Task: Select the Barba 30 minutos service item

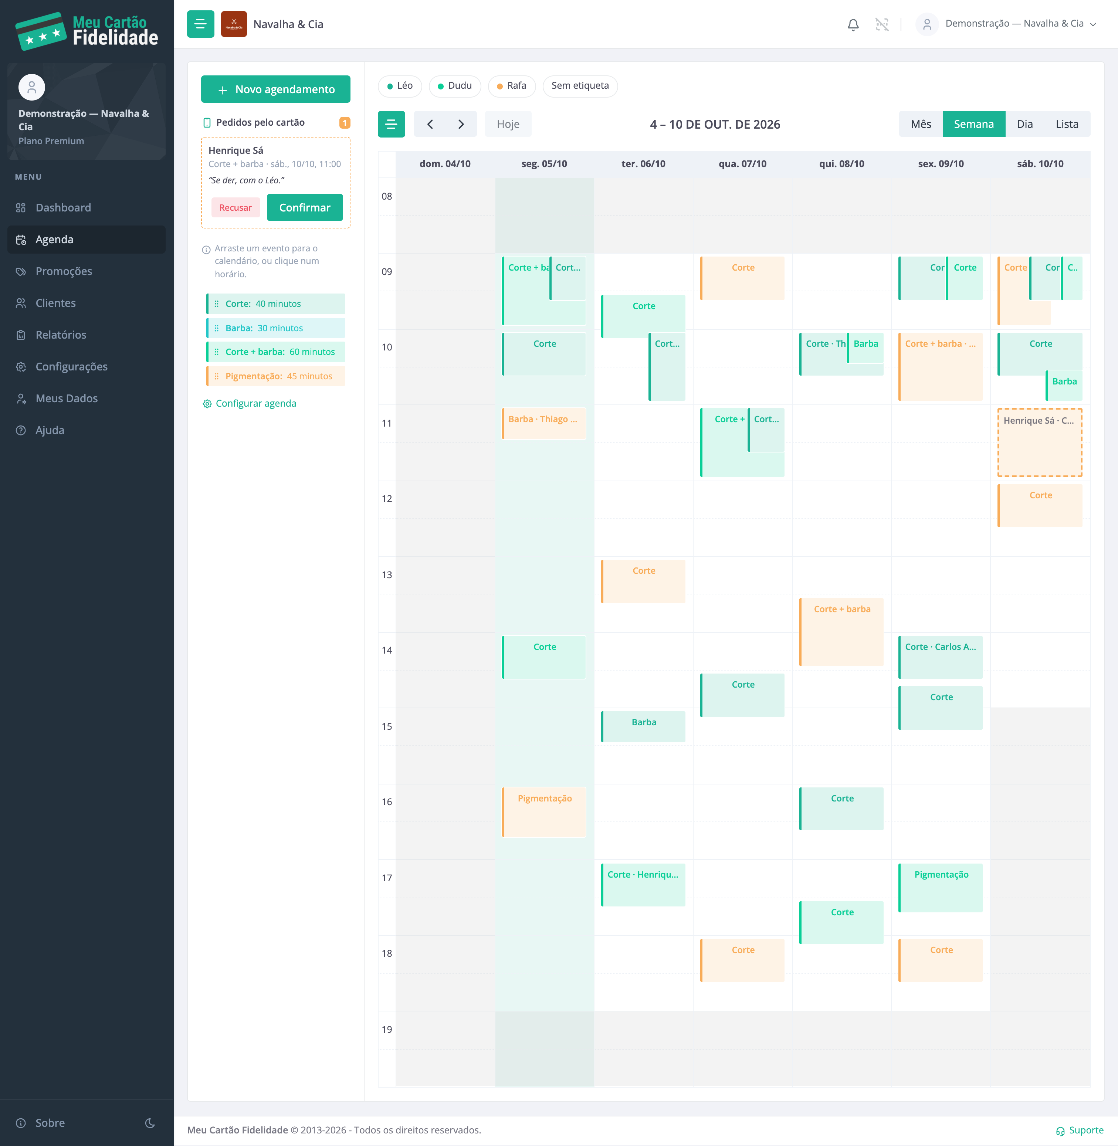Action: (275, 328)
